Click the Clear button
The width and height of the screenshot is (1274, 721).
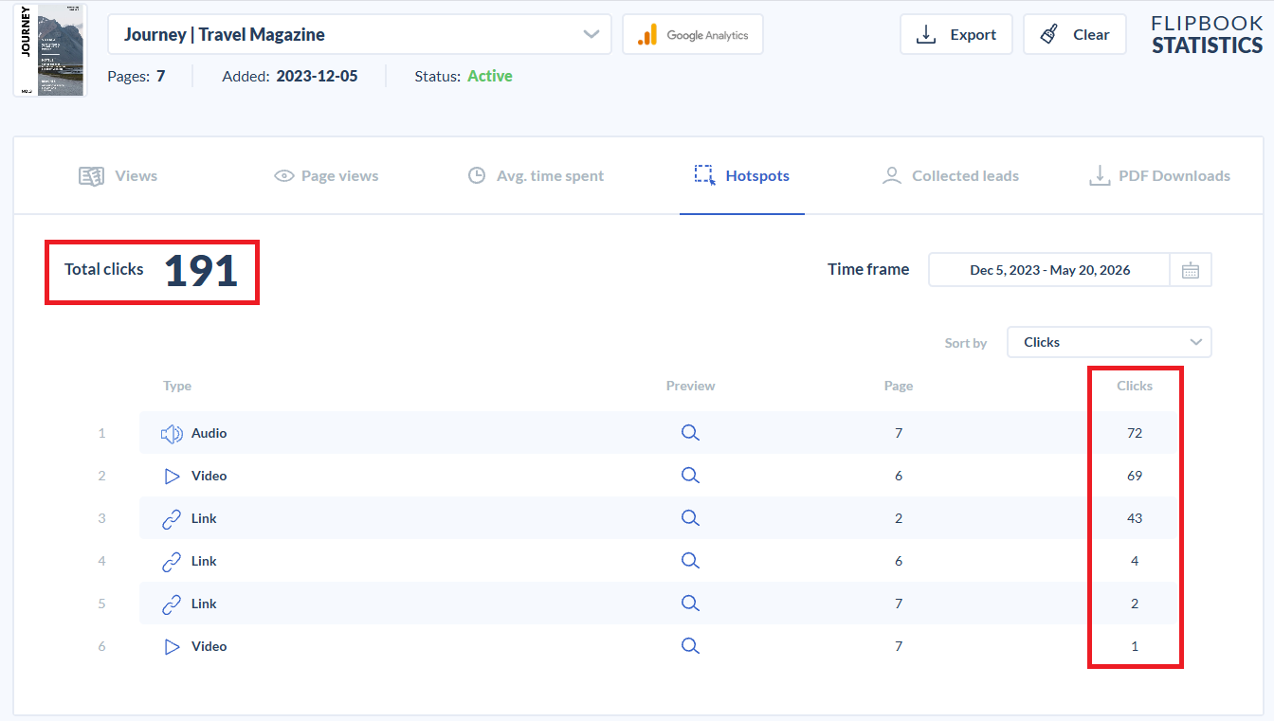coord(1075,34)
